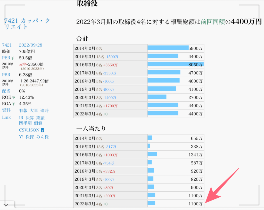Click the 12.43% ROE value
The width and height of the screenshot is (264, 210).
pyautogui.click(x=27, y=97)
